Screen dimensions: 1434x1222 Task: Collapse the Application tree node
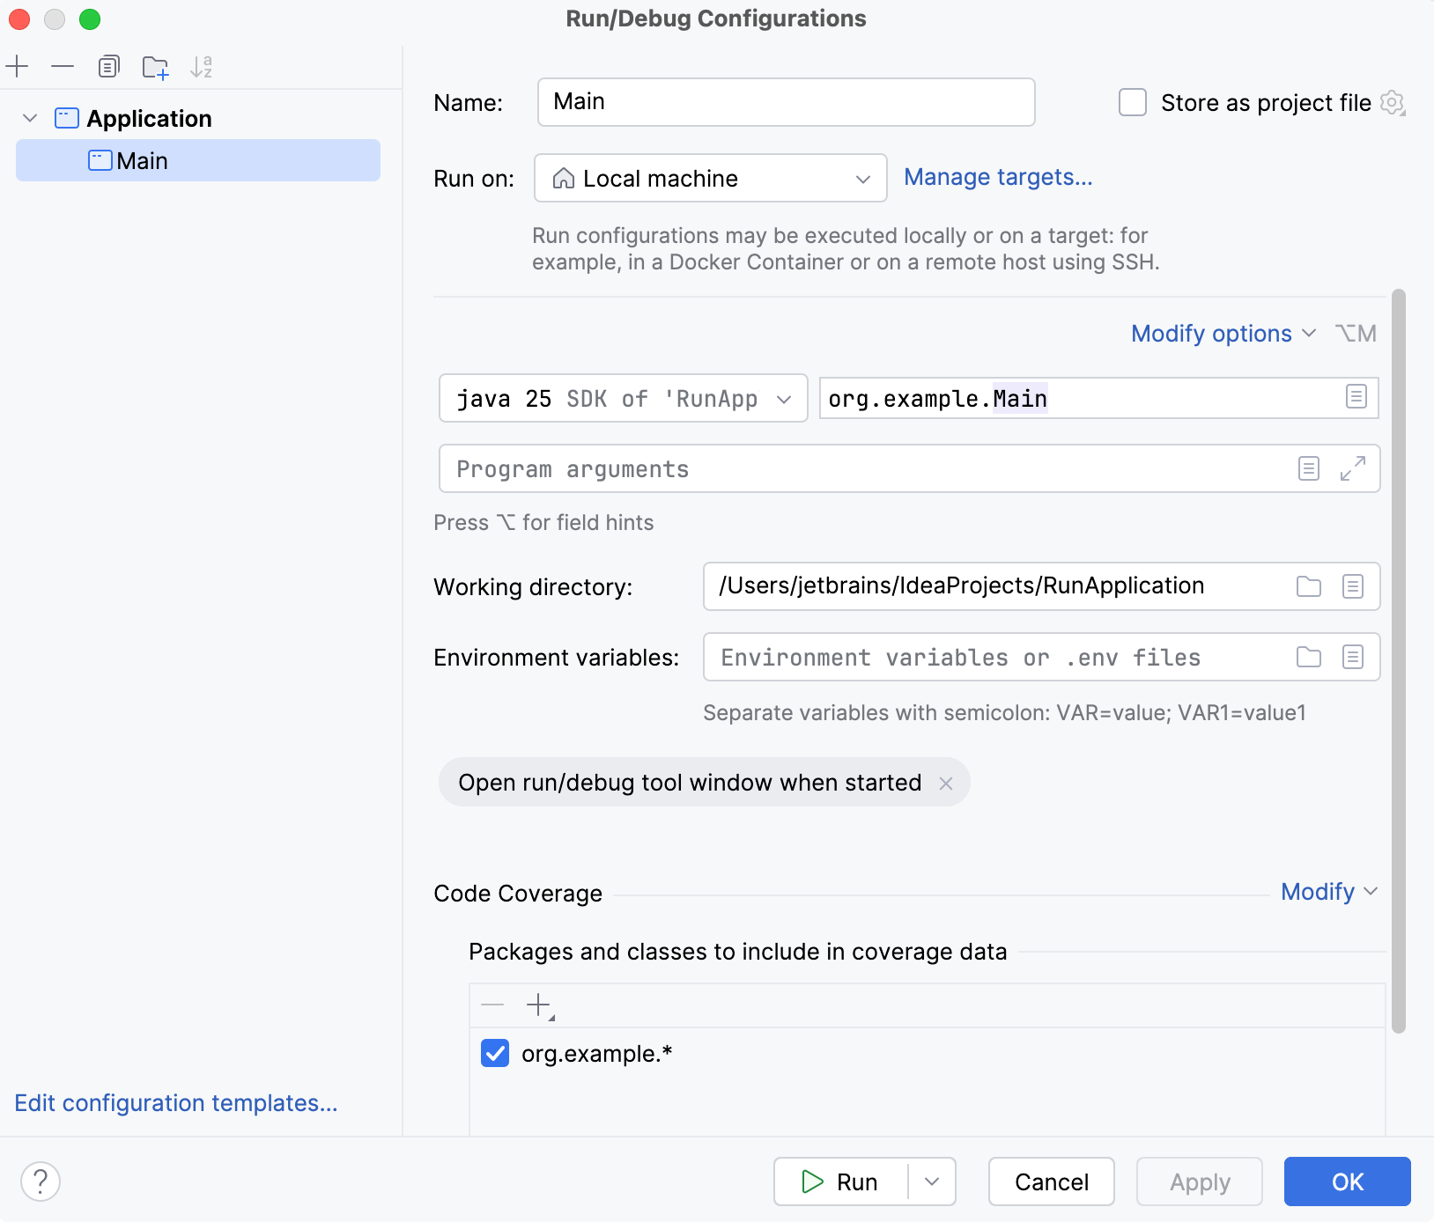pyautogui.click(x=29, y=117)
